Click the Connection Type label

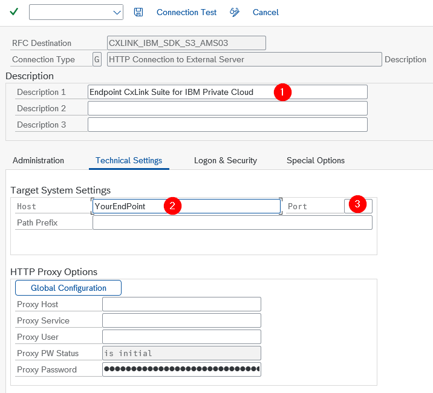point(44,59)
